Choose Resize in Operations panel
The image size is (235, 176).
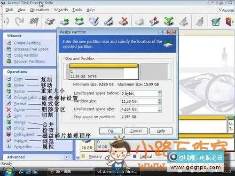tap(19, 92)
